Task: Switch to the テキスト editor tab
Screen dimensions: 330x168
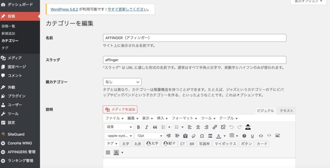Action: coord(286,111)
